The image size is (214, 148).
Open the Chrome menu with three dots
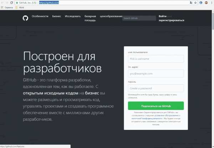211,2
